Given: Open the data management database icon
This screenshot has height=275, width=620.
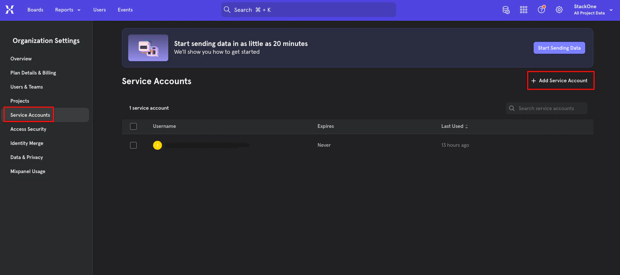Looking at the screenshot, I should point(506,10).
